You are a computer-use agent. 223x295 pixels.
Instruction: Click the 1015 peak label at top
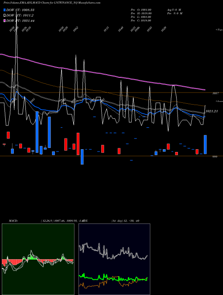(106, 29)
